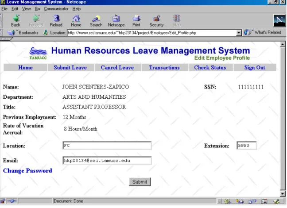Click the SSN value 111111111

(251, 87)
